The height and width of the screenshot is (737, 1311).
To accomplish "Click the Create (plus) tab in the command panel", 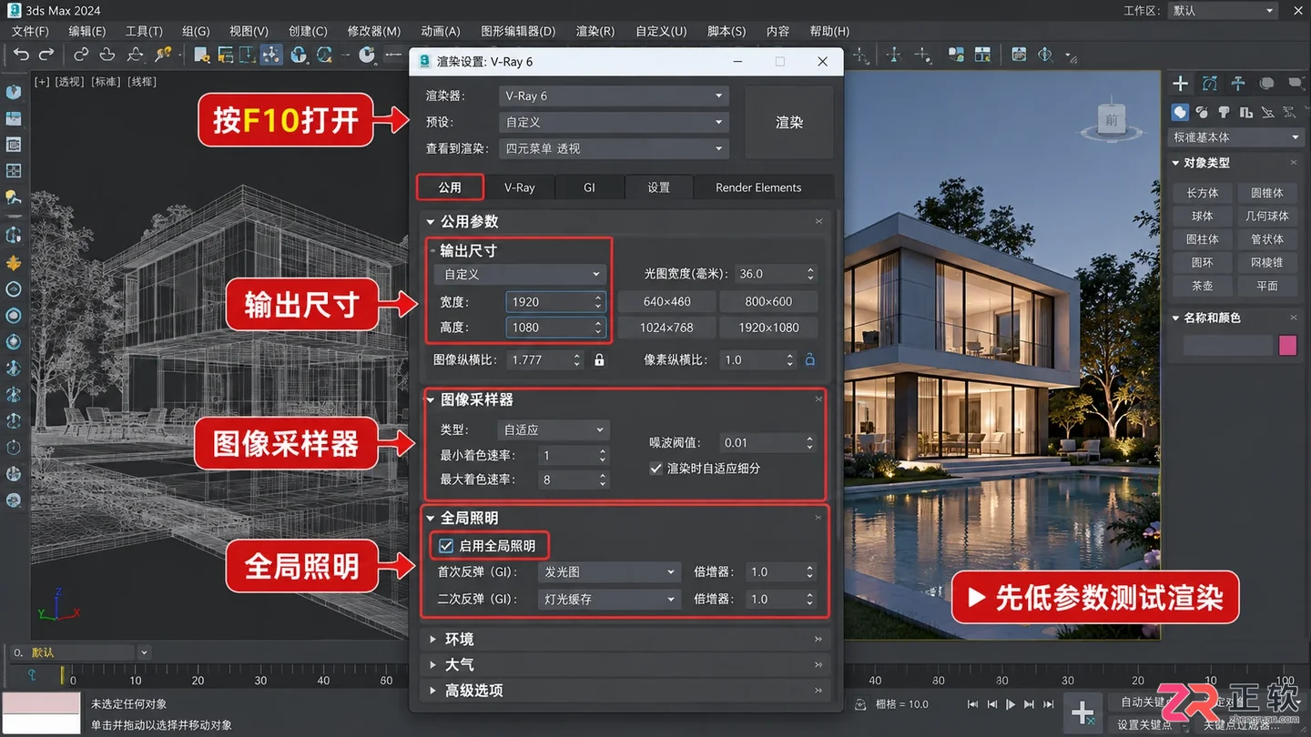I will click(x=1180, y=84).
